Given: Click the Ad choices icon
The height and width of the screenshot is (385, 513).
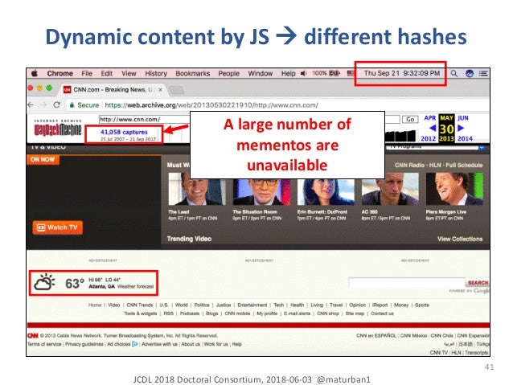Looking at the screenshot, I should pyautogui.click(x=135, y=344).
